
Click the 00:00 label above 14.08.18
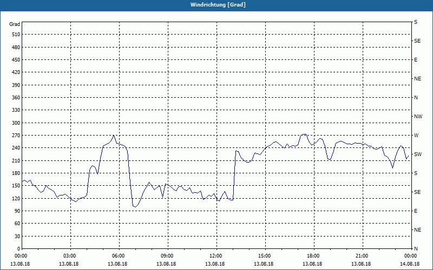click(411, 256)
